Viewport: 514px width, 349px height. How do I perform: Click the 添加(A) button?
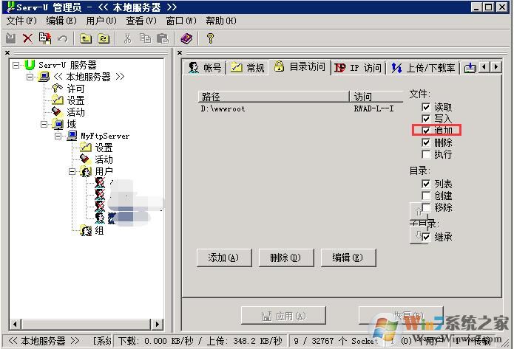coord(224,258)
